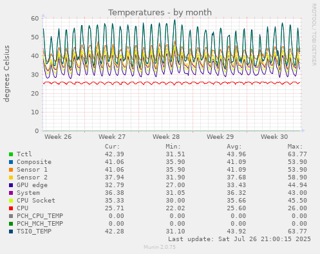The height and width of the screenshot is (254, 320).
Task: Click the Min: column header
Action: coord(173,147)
